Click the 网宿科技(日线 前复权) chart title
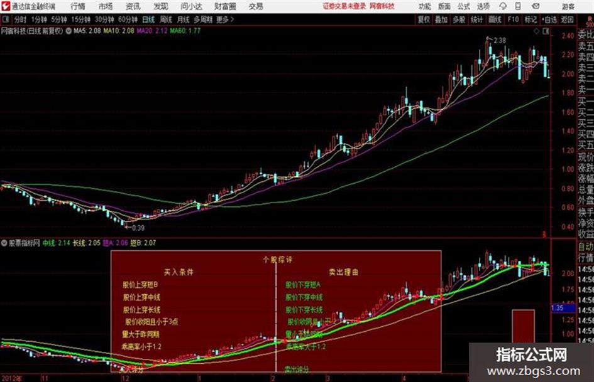This screenshot has width=594, height=382. click(32, 31)
